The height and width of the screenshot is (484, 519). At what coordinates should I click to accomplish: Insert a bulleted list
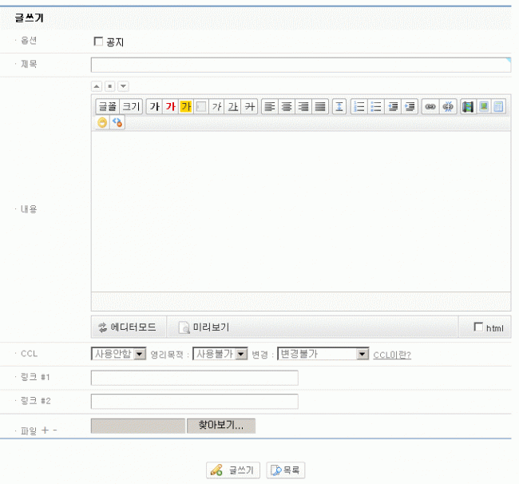coord(376,106)
